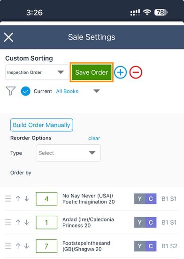
Task: Move No Nay Never row up
Action: tap(18, 199)
